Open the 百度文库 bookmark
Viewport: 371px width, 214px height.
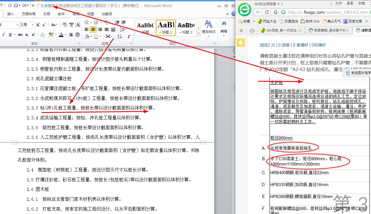coord(353,21)
